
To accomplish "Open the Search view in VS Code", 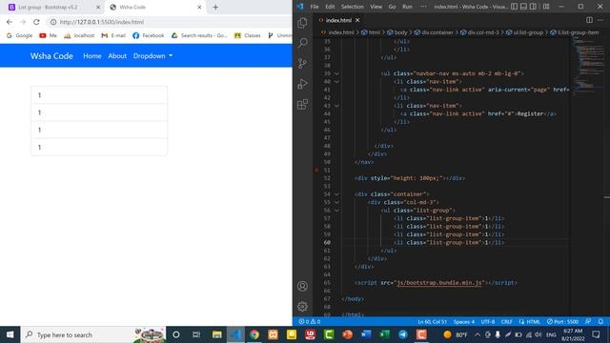I will (302, 43).
